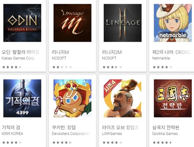194x147 pixels.
Task: Open the Cookie Run Kingdom gingerbread icon
Action: click(73, 98)
